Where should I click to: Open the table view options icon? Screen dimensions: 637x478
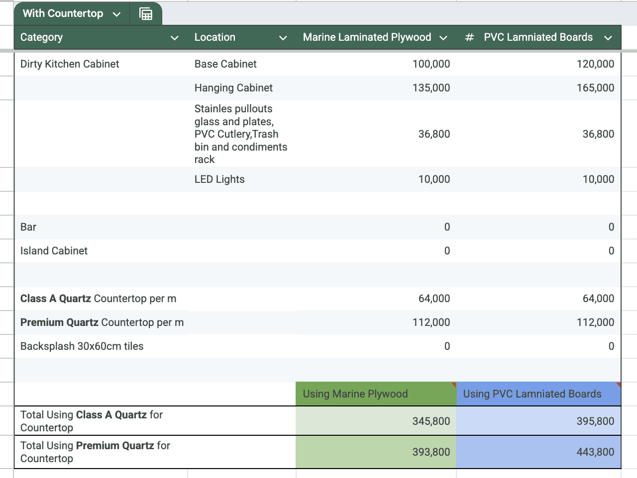(x=146, y=14)
